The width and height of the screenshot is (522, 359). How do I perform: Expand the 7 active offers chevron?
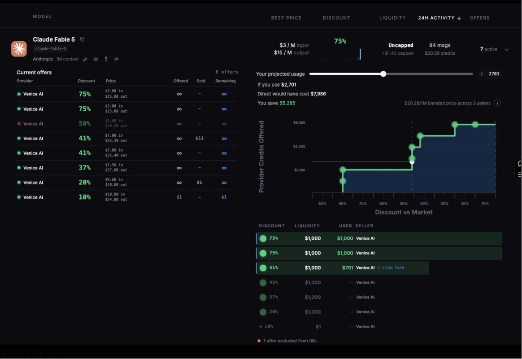507,50
